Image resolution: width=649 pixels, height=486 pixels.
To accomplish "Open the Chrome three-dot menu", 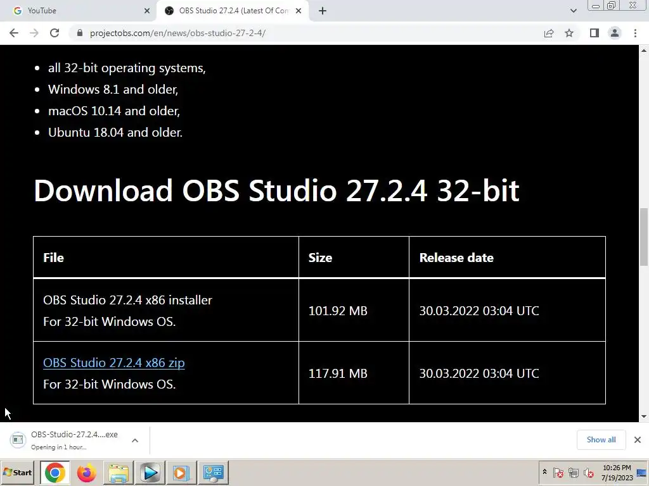I will (635, 33).
